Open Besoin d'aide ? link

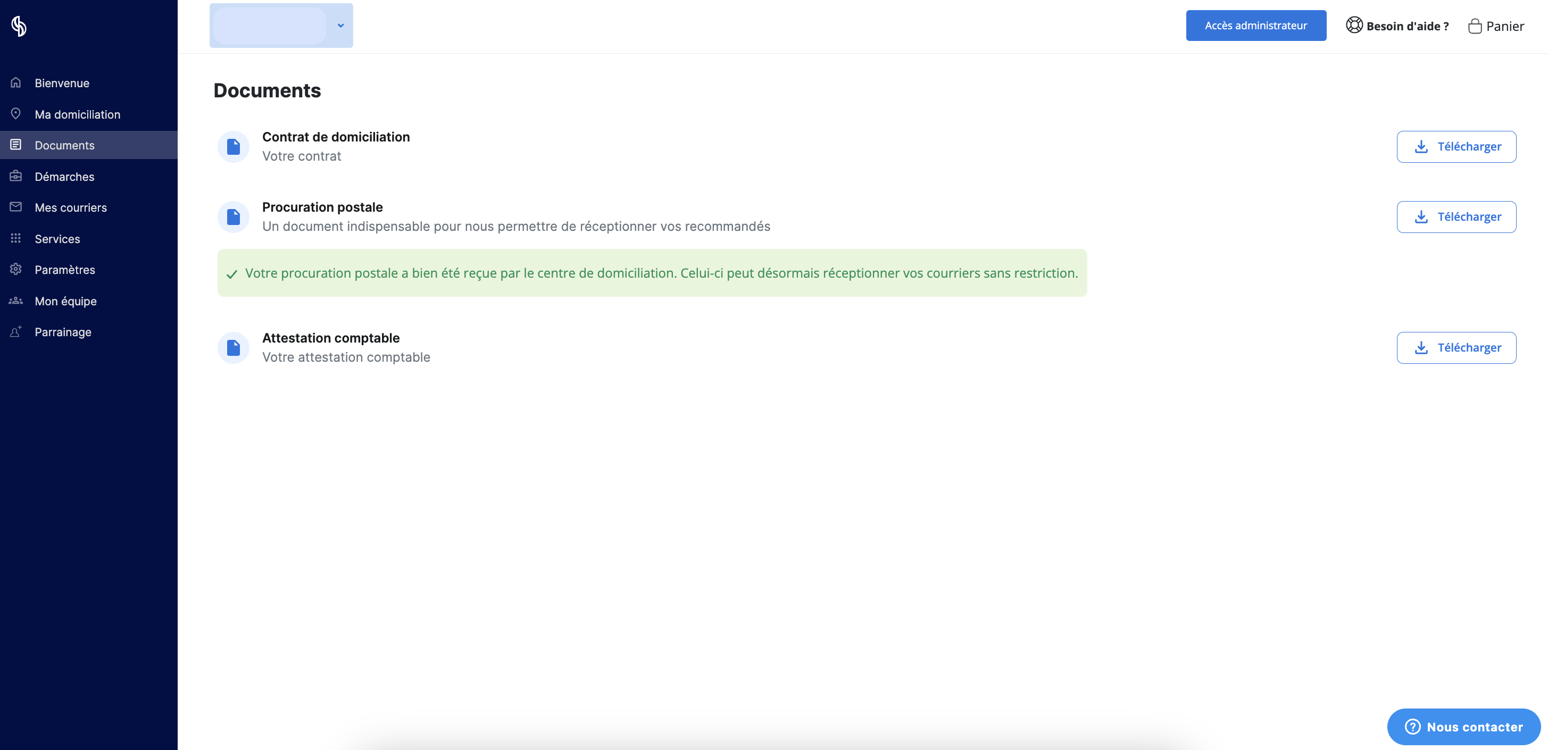(x=1397, y=26)
